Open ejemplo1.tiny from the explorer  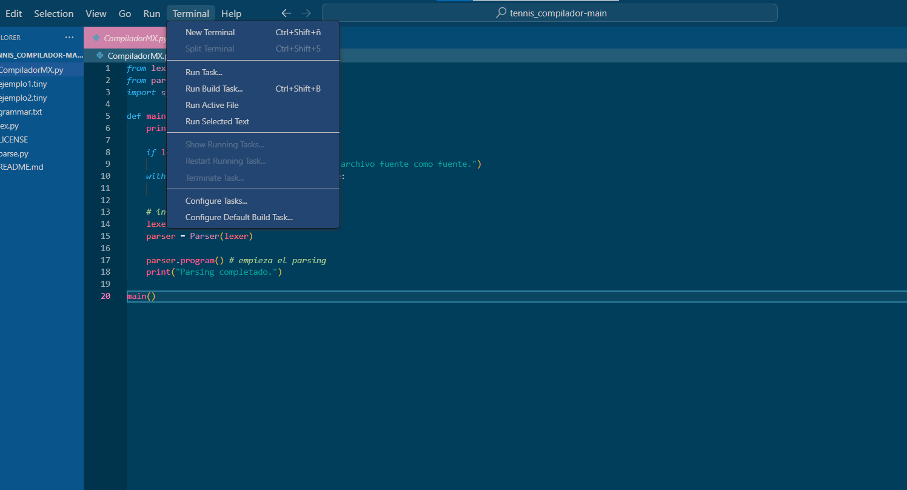point(24,84)
